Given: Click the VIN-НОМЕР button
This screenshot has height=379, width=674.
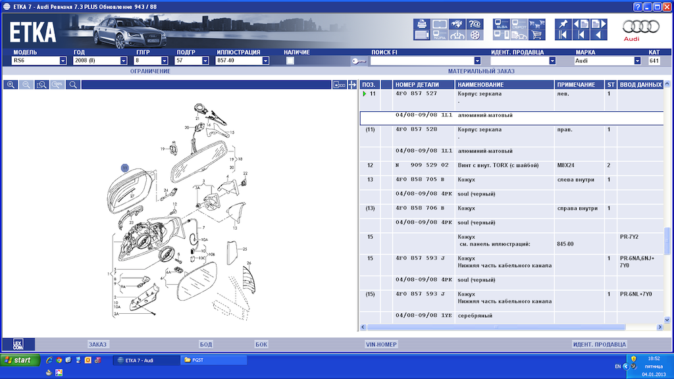Looking at the screenshot, I should coord(381,344).
